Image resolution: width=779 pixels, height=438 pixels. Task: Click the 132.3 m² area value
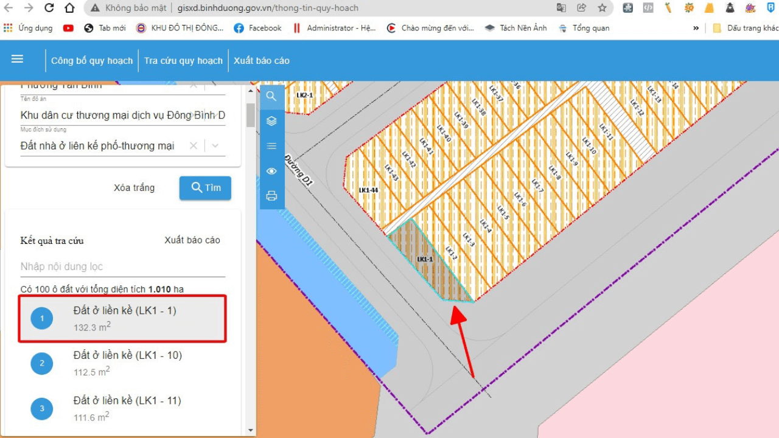pos(92,327)
